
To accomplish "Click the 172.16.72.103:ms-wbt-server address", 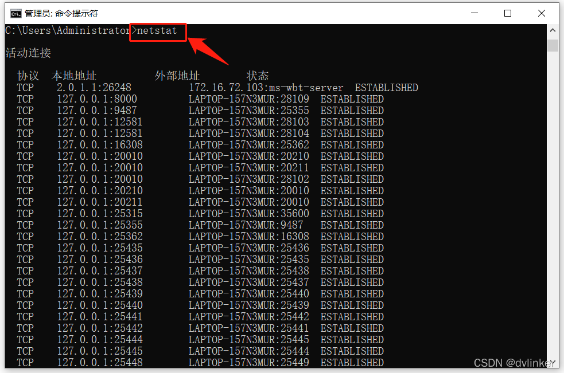I will pos(266,88).
